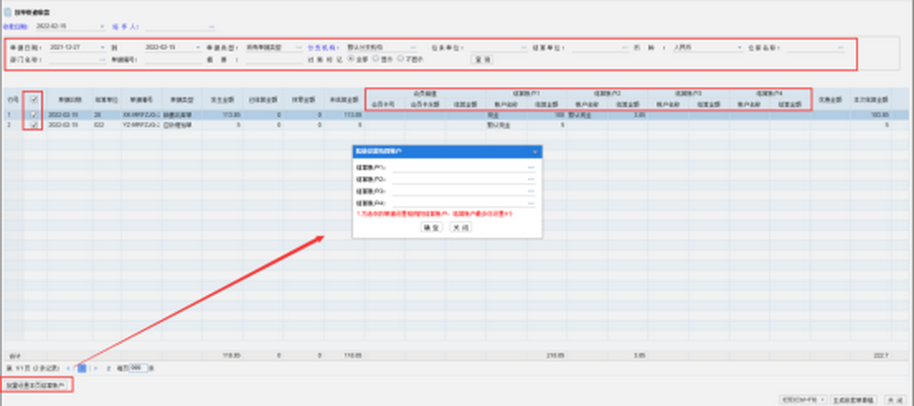Toggle the select-all checkbox in table header
Viewport: 914px width, 406px height.
coord(34,99)
